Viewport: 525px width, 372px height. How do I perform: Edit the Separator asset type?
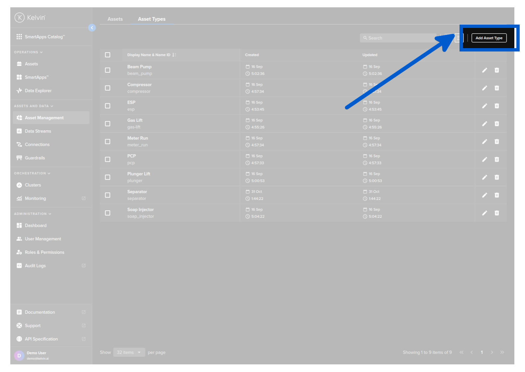(484, 195)
